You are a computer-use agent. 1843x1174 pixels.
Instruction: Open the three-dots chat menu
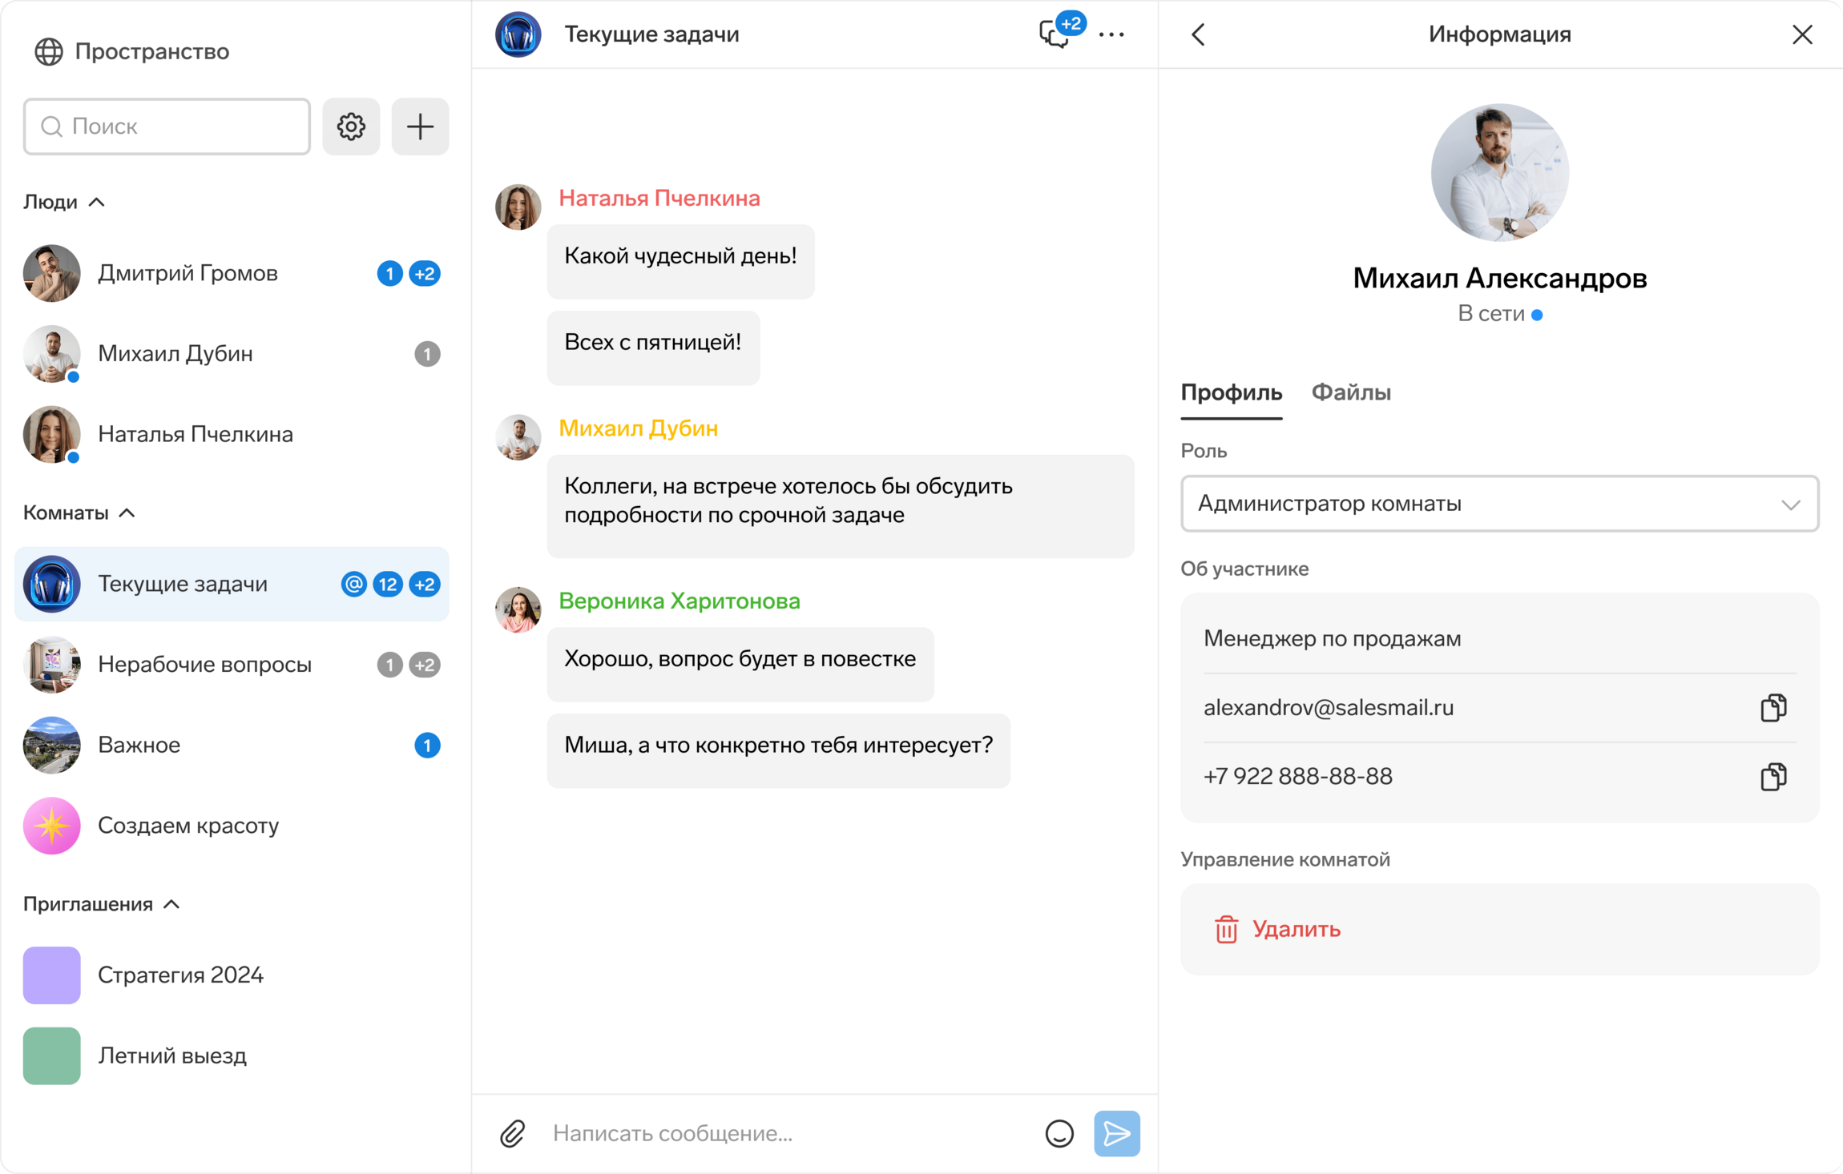[1111, 34]
